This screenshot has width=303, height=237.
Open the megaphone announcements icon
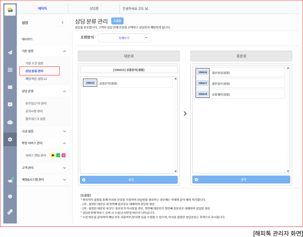(10, 181)
